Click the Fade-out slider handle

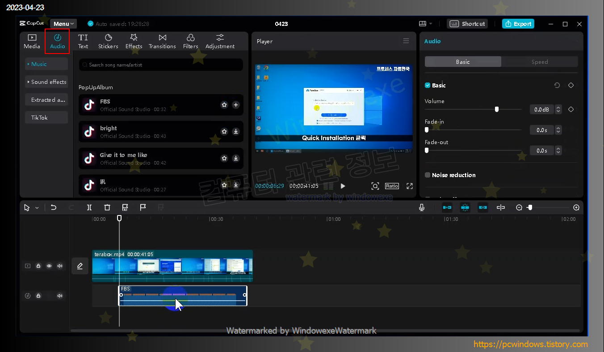[x=427, y=150]
